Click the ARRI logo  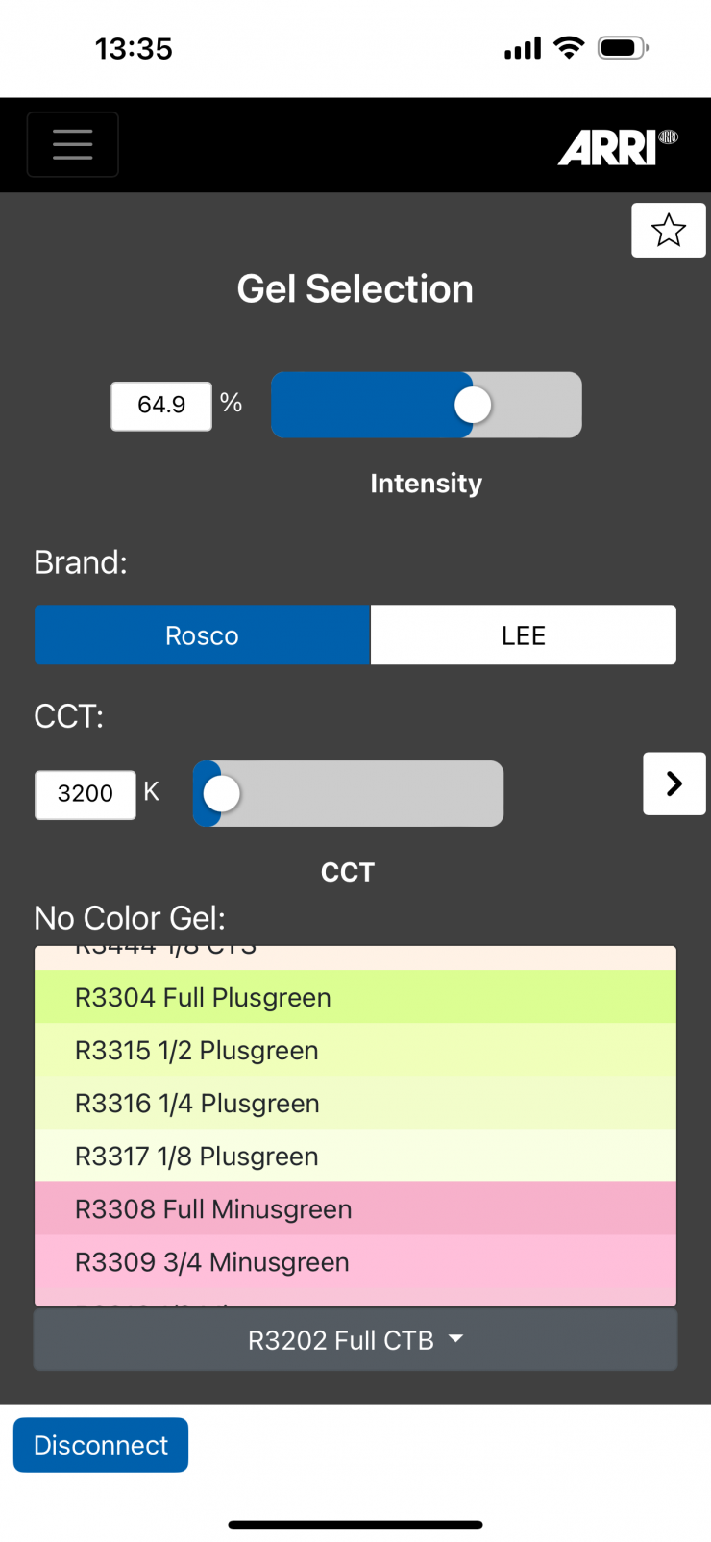tap(618, 147)
